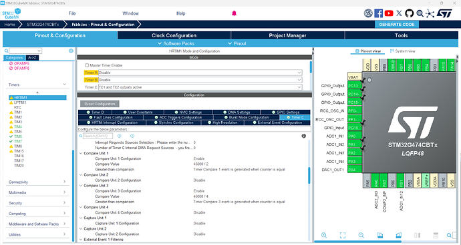
Task: Go to Home breadcrumb
Action: point(9,25)
